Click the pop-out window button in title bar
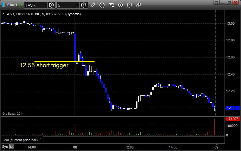Image resolution: width=241 pixels, height=151 pixels. tap(216, 2)
